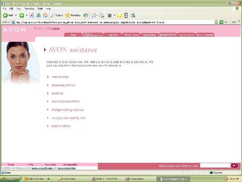The width and height of the screenshot is (242, 182).
Task: Click the Log In link
Action: pos(56,28)
